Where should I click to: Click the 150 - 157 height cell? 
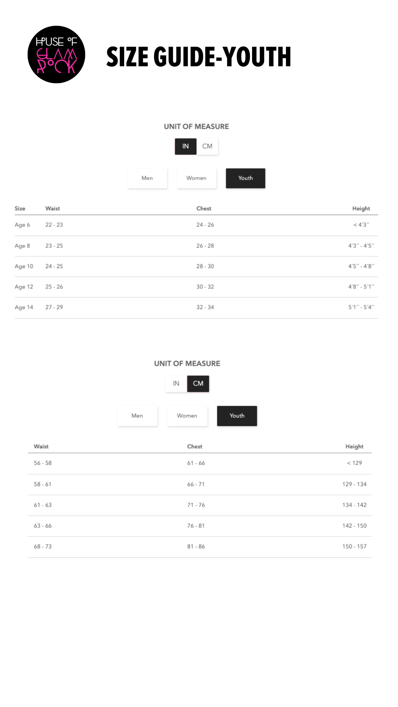tap(355, 546)
